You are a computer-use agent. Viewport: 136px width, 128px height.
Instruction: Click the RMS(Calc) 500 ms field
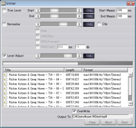click(x=63, y=47)
